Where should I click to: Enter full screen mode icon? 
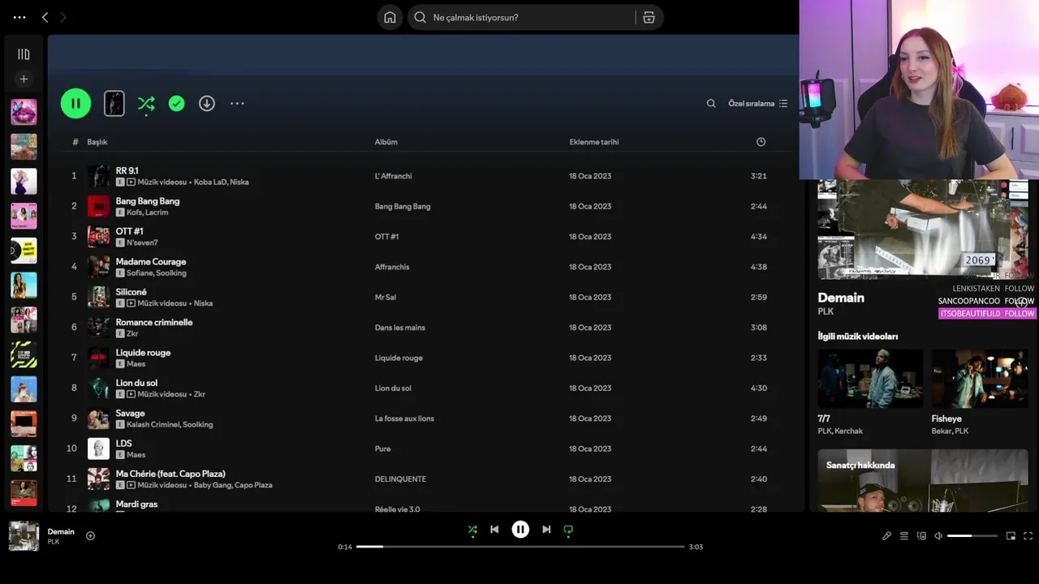click(x=1028, y=536)
